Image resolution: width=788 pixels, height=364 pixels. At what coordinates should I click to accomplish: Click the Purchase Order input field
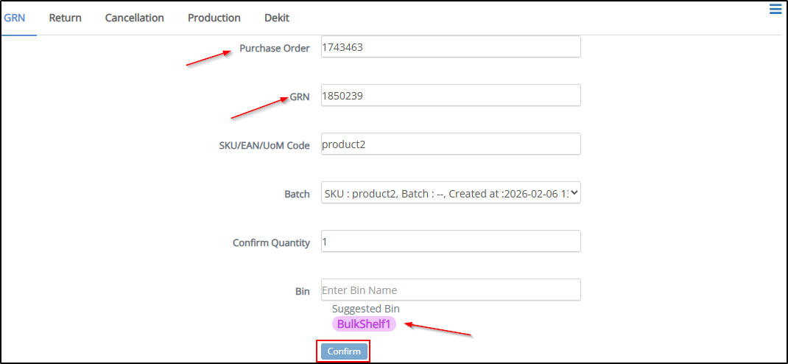[x=451, y=47]
